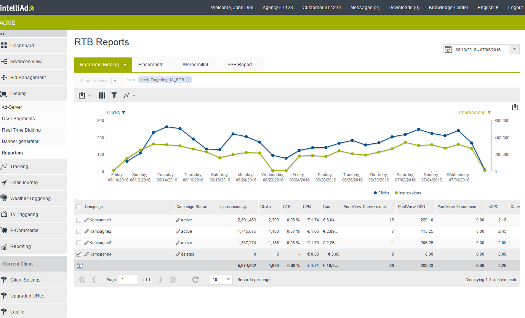Click the column chooser icon in toolbar
The image size is (525, 318).
(102, 95)
